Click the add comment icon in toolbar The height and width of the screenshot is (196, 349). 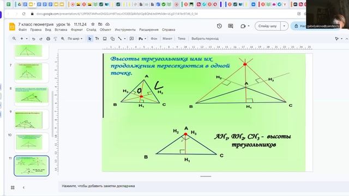pyautogui.click(x=131, y=39)
